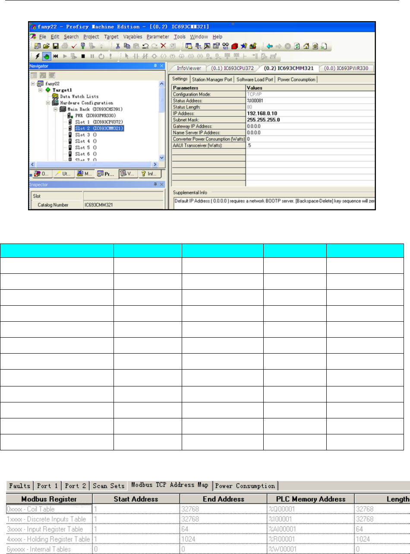Image resolution: width=410 pixels, height=554 pixels.
Task: Click the Print icon in the toolbar
Action: pos(65,46)
